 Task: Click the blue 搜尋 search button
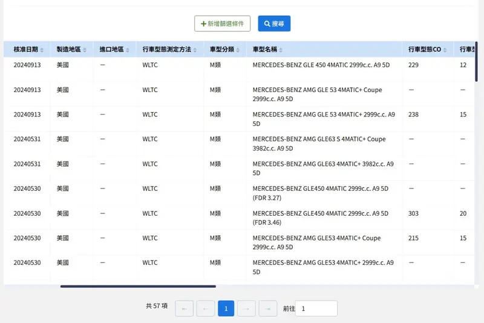pos(274,24)
